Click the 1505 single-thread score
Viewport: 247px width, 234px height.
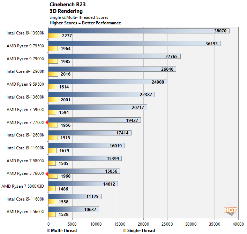[x=63, y=164]
